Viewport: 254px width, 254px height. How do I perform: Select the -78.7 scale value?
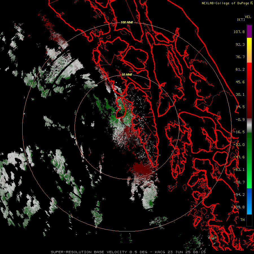[239, 182]
